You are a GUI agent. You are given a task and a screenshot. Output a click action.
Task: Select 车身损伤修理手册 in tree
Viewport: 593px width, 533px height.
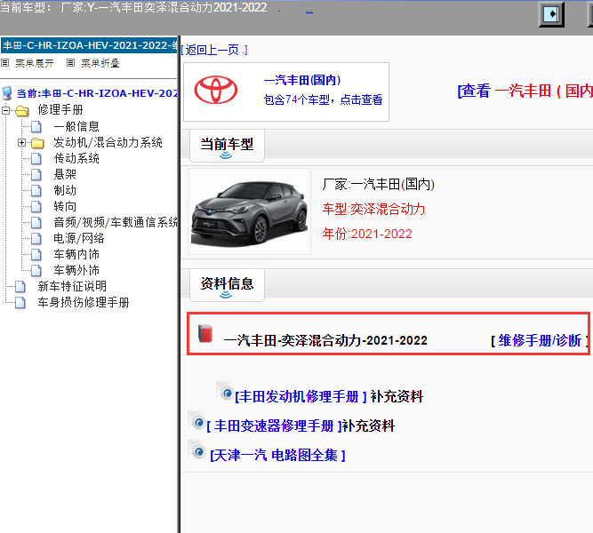(x=84, y=302)
